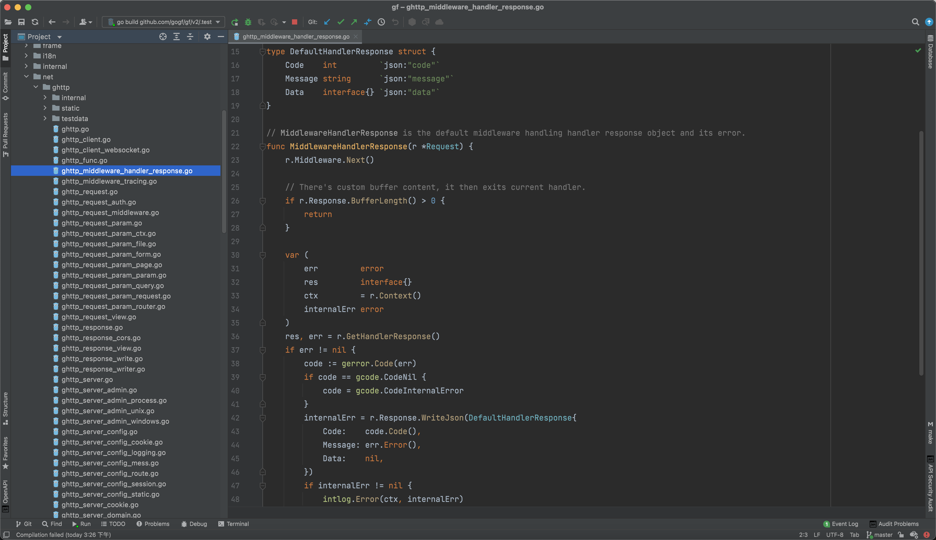936x540 pixels.
Task: Click the red Stop button in toolbar
Action: pyautogui.click(x=294, y=22)
